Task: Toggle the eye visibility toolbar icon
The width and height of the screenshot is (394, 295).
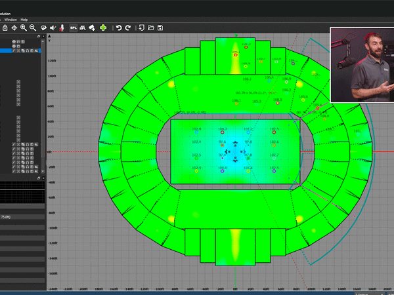Action: tap(43, 28)
